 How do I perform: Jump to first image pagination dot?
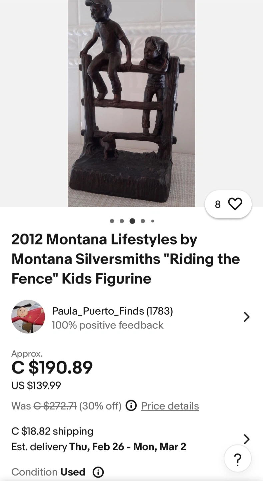pyautogui.click(x=112, y=221)
